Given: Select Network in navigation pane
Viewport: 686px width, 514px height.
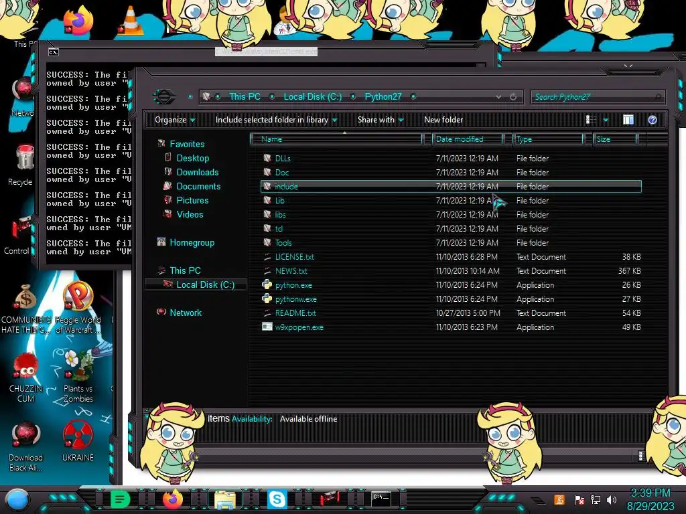Looking at the screenshot, I should (x=186, y=313).
